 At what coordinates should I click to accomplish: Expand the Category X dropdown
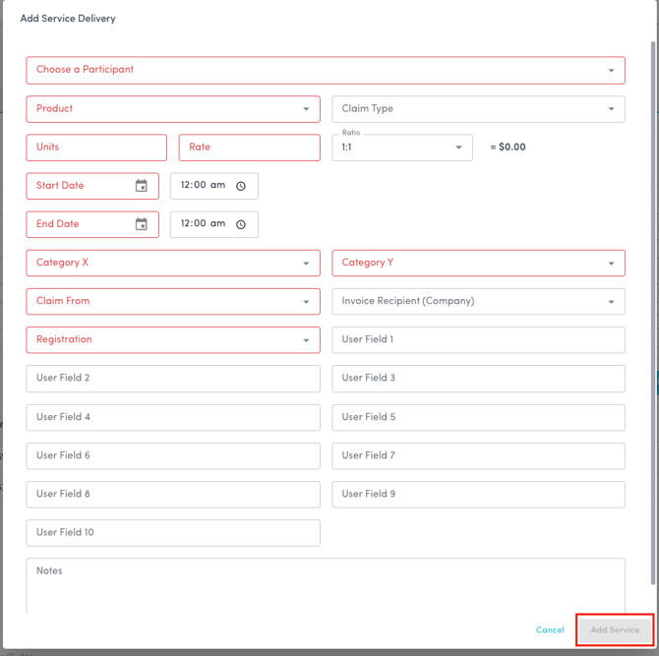[x=173, y=263]
